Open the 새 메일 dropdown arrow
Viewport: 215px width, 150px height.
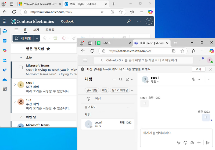tap(37, 38)
